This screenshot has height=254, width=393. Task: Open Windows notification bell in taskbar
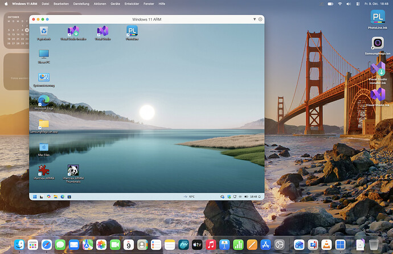pyautogui.click(x=260, y=196)
